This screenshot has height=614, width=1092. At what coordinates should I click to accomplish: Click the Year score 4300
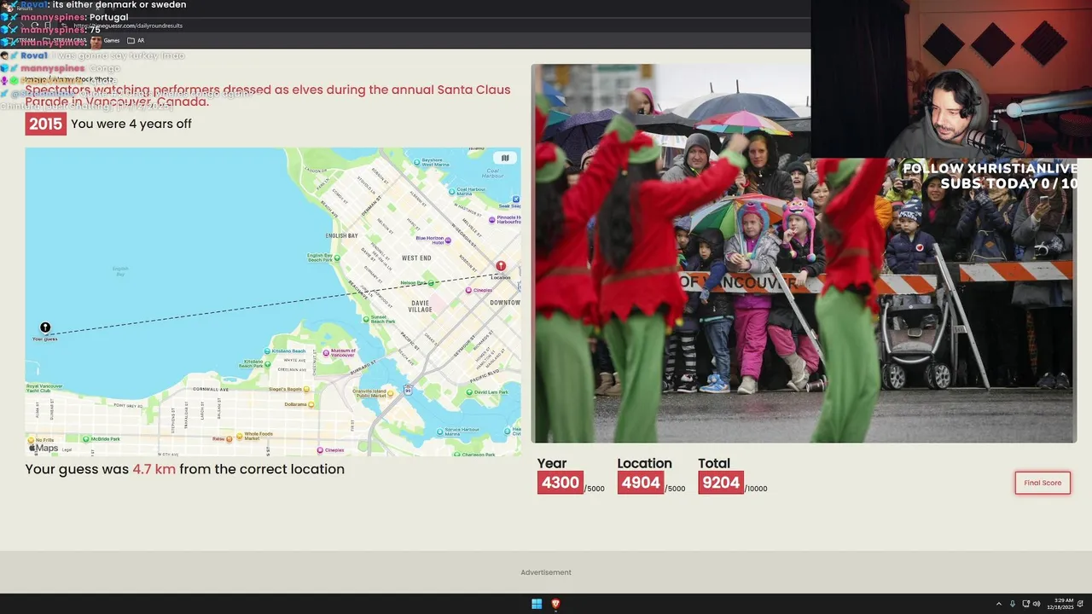(561, 483)
